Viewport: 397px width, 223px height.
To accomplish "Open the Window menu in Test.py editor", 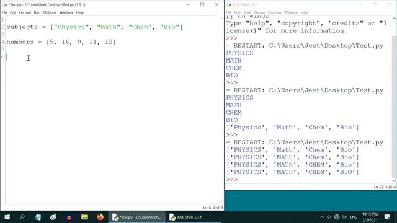I will (66, 12).
